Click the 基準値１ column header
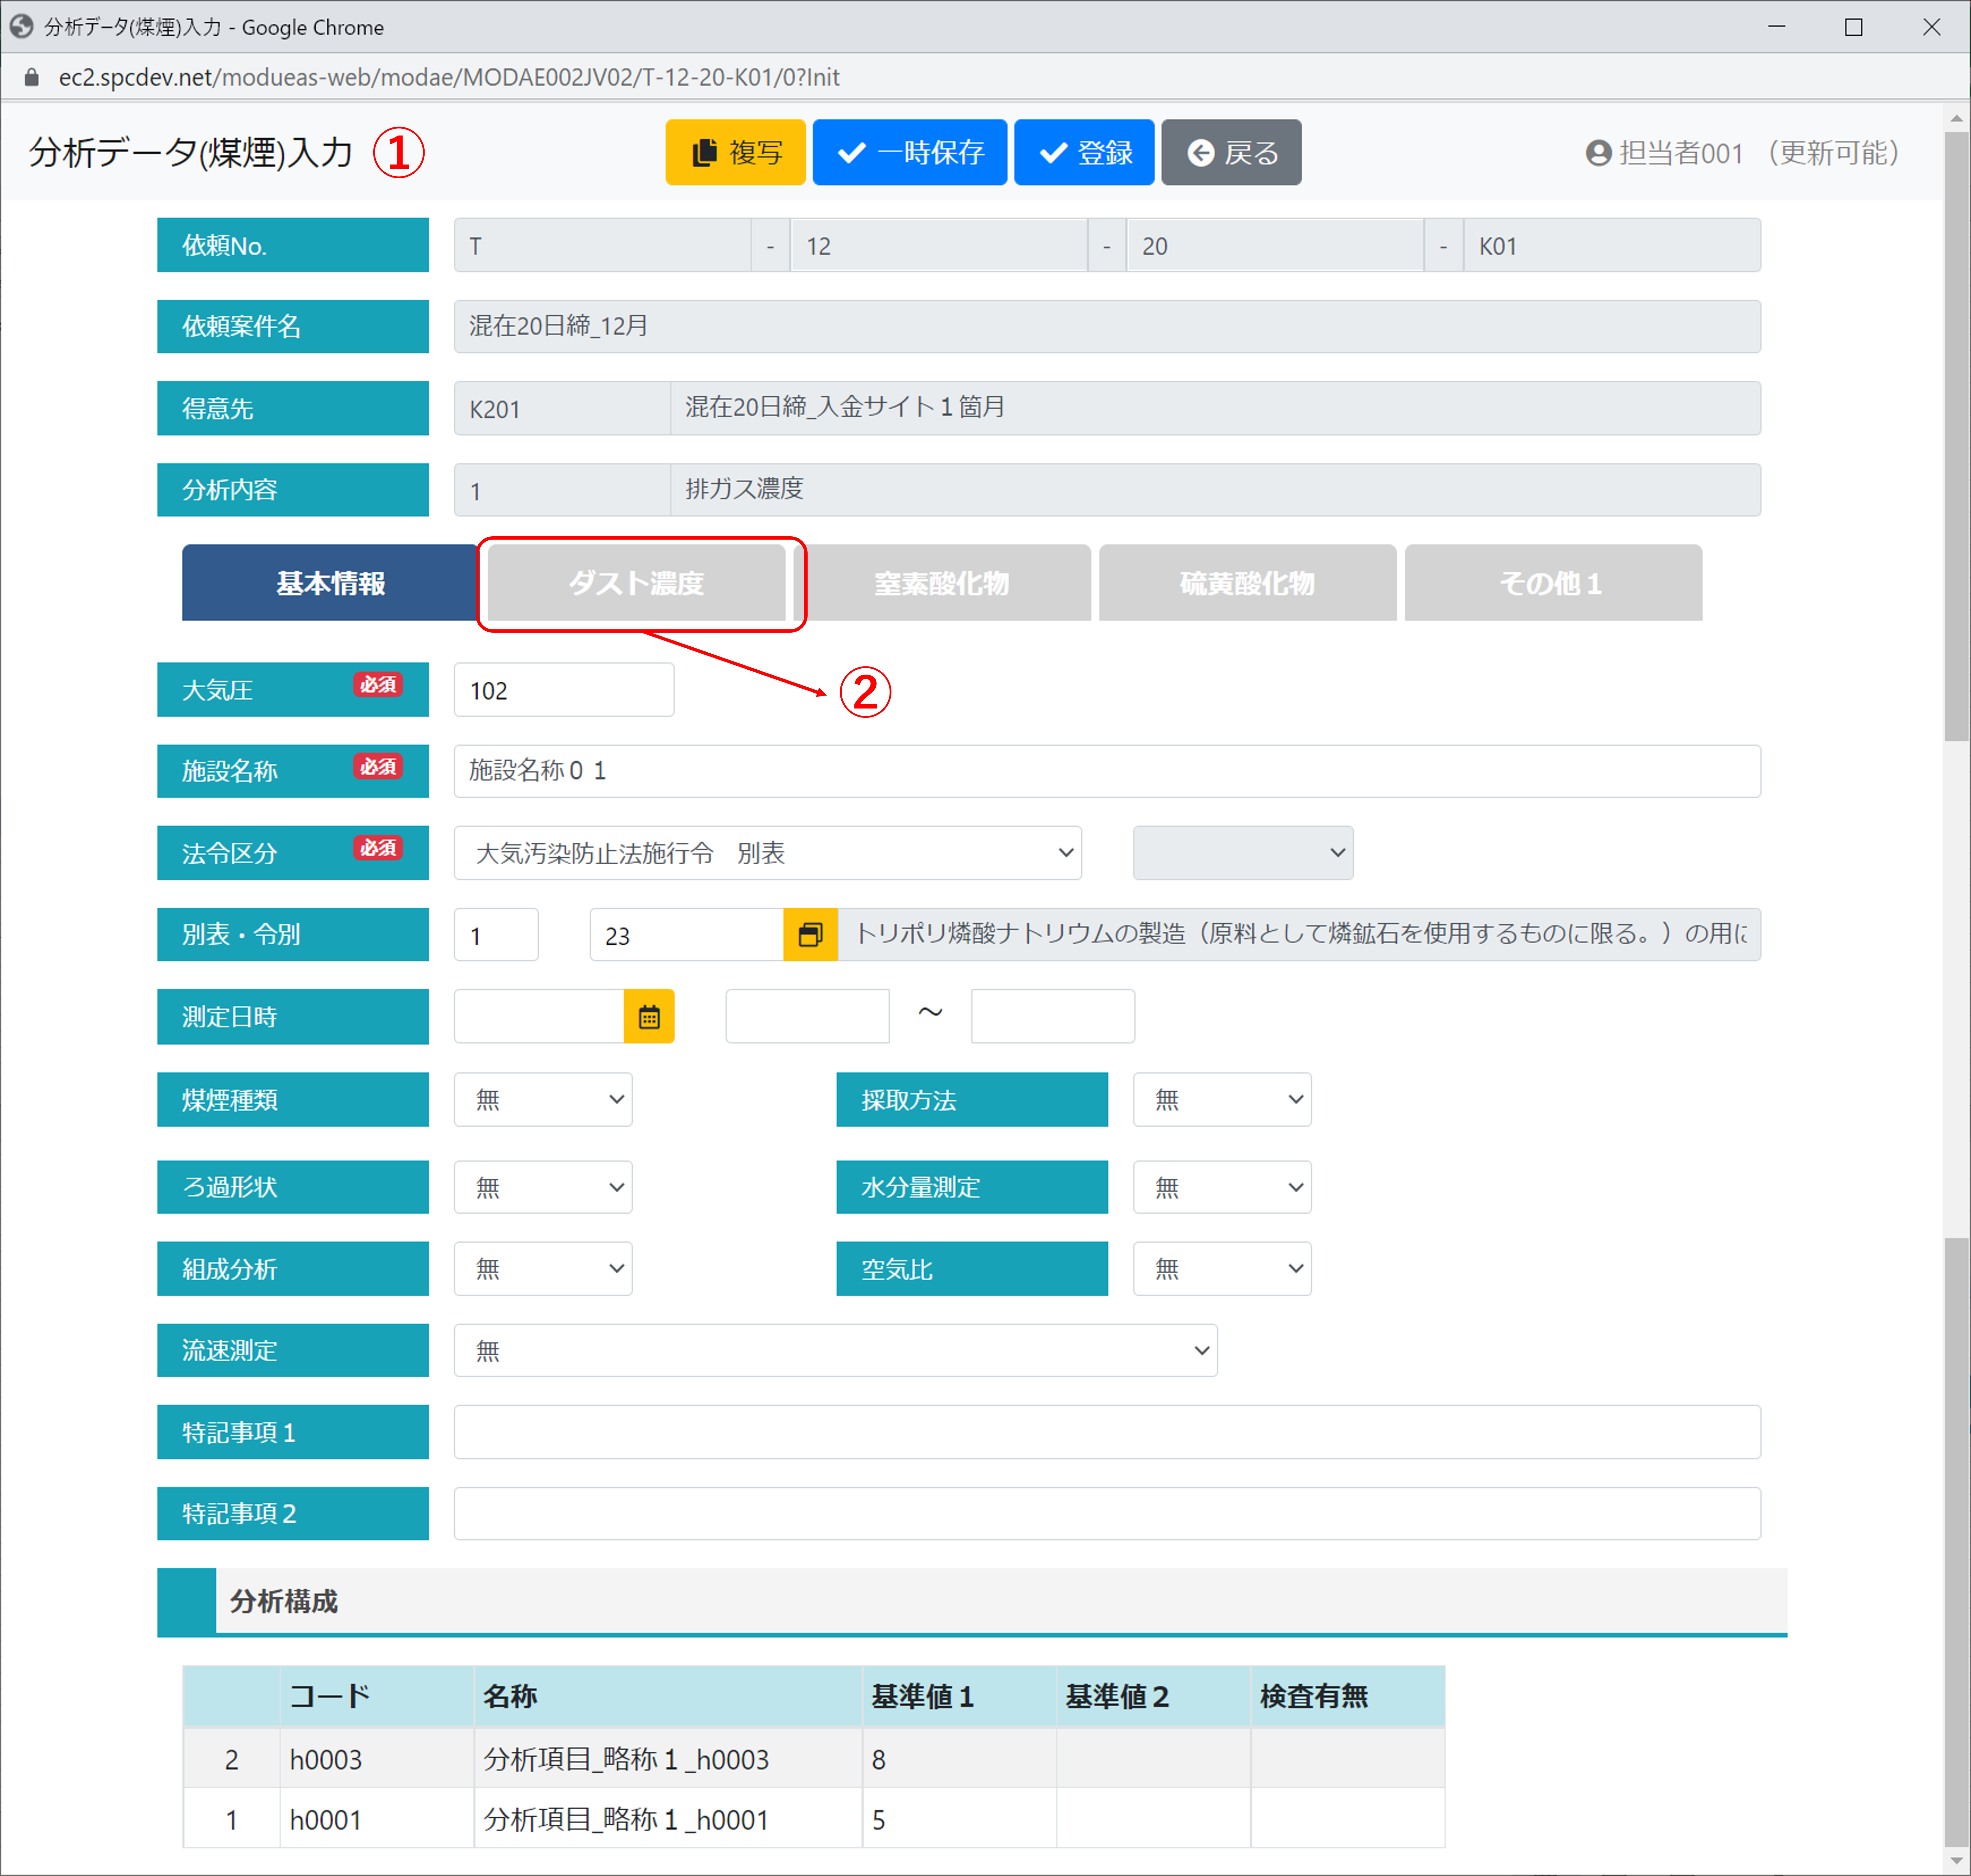The width and height of the screenshot is (1971, 1876). pyautogui.click(x=959, y=1697)
